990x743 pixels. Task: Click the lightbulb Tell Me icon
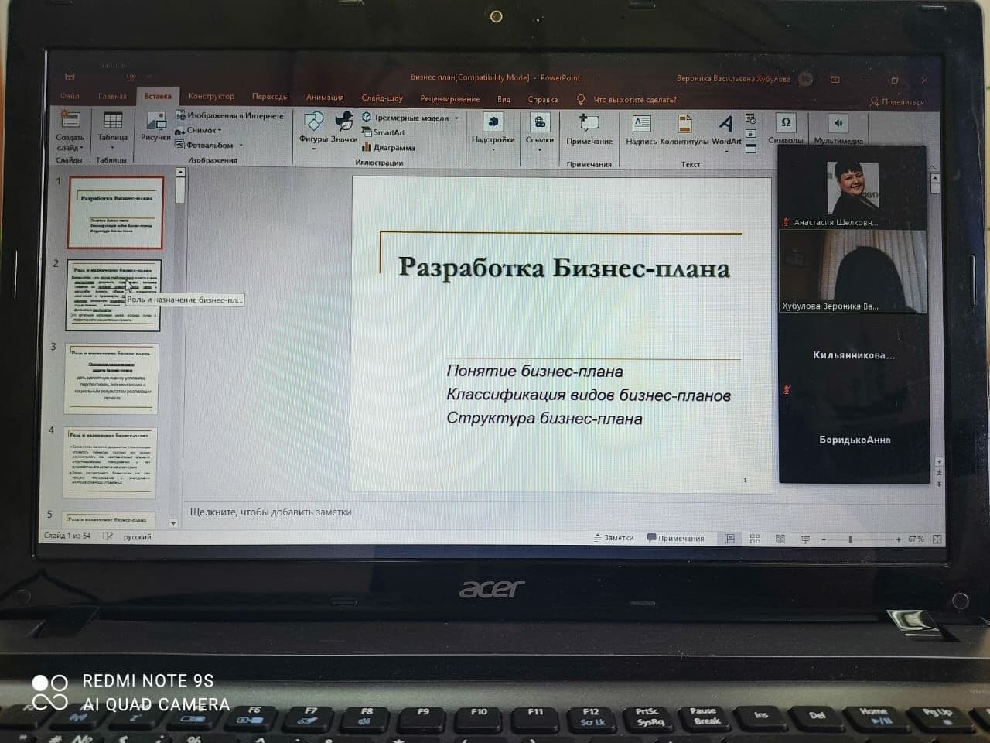click(581, 99)
